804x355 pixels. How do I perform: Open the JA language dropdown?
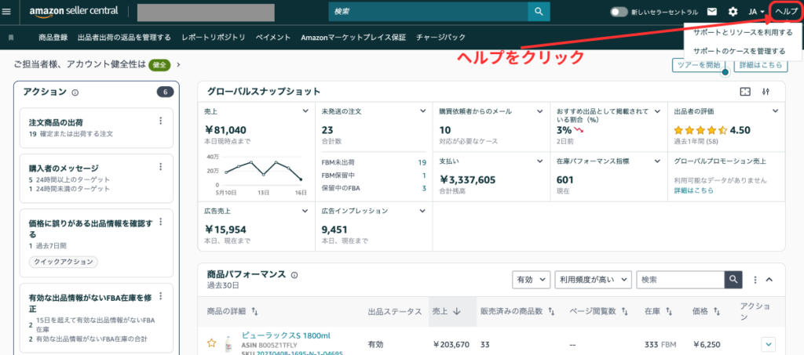coord(757,11)
